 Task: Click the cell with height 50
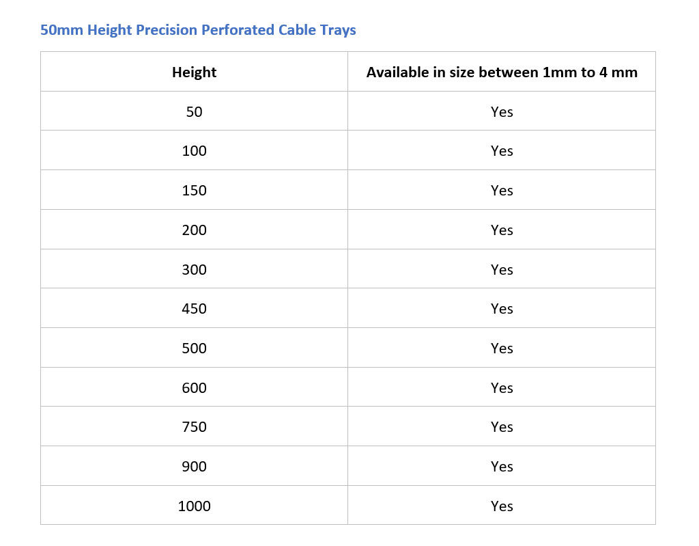tap(194, 111)
